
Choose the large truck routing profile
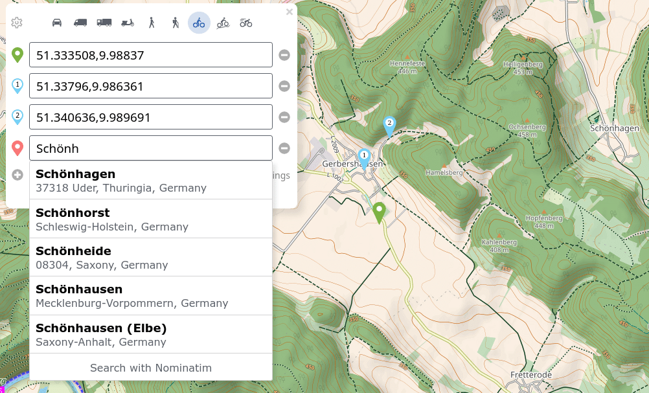[x=104, y=23]
